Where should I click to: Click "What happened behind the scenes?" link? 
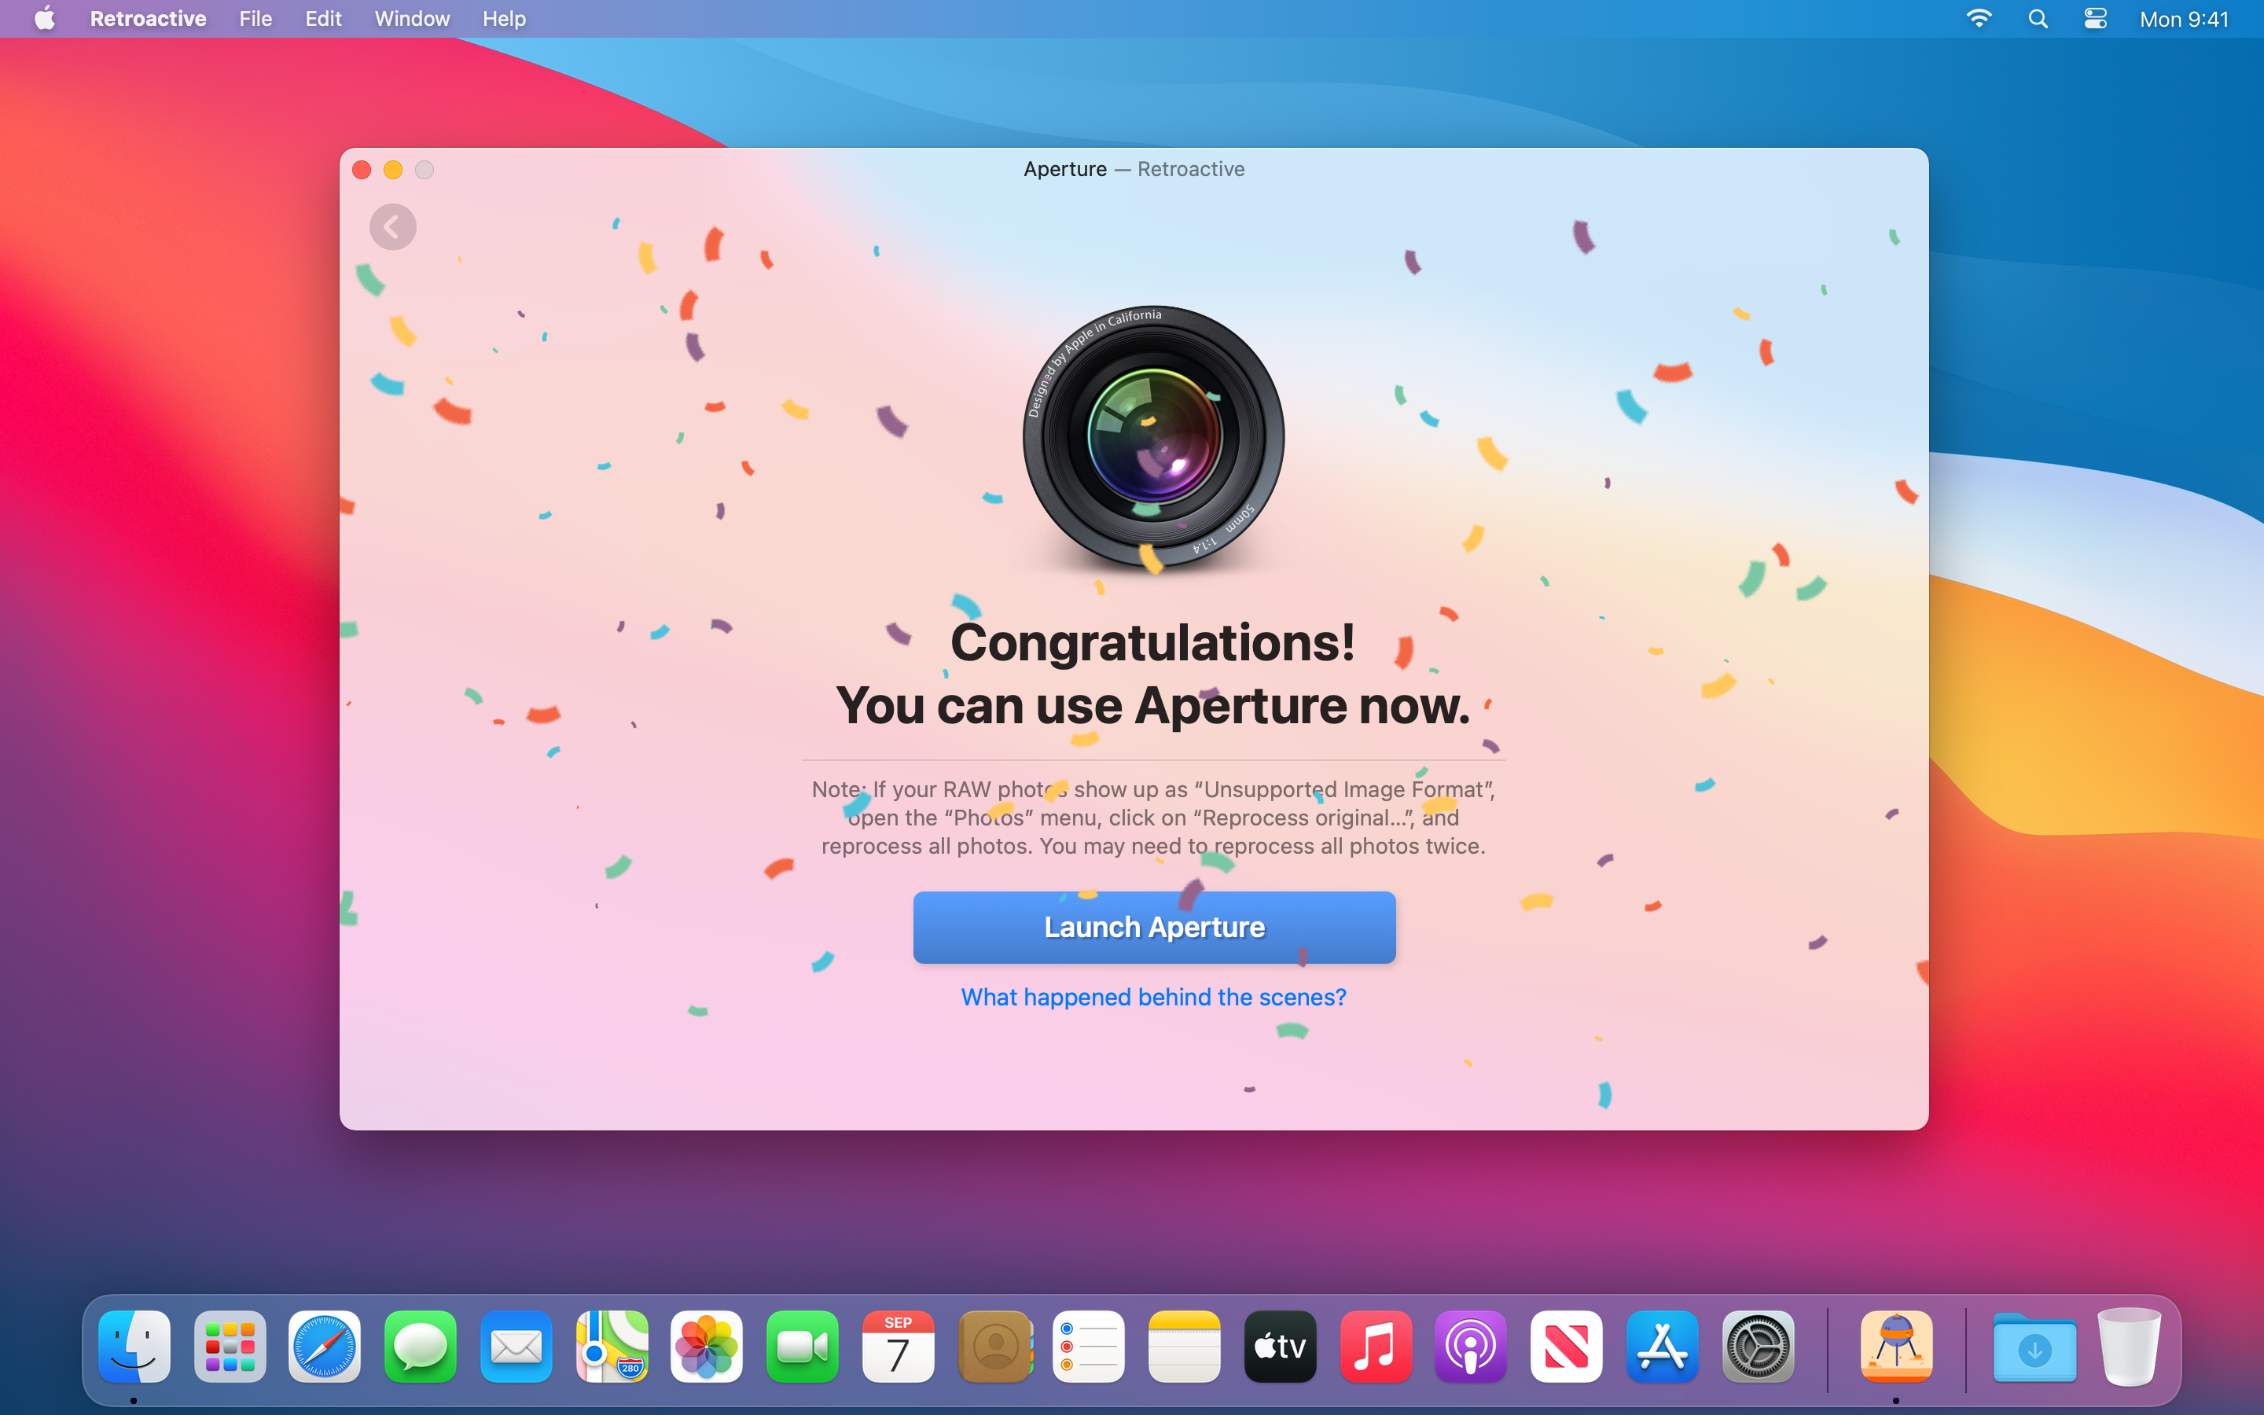pyautogui.click(x=1153, y=997)
